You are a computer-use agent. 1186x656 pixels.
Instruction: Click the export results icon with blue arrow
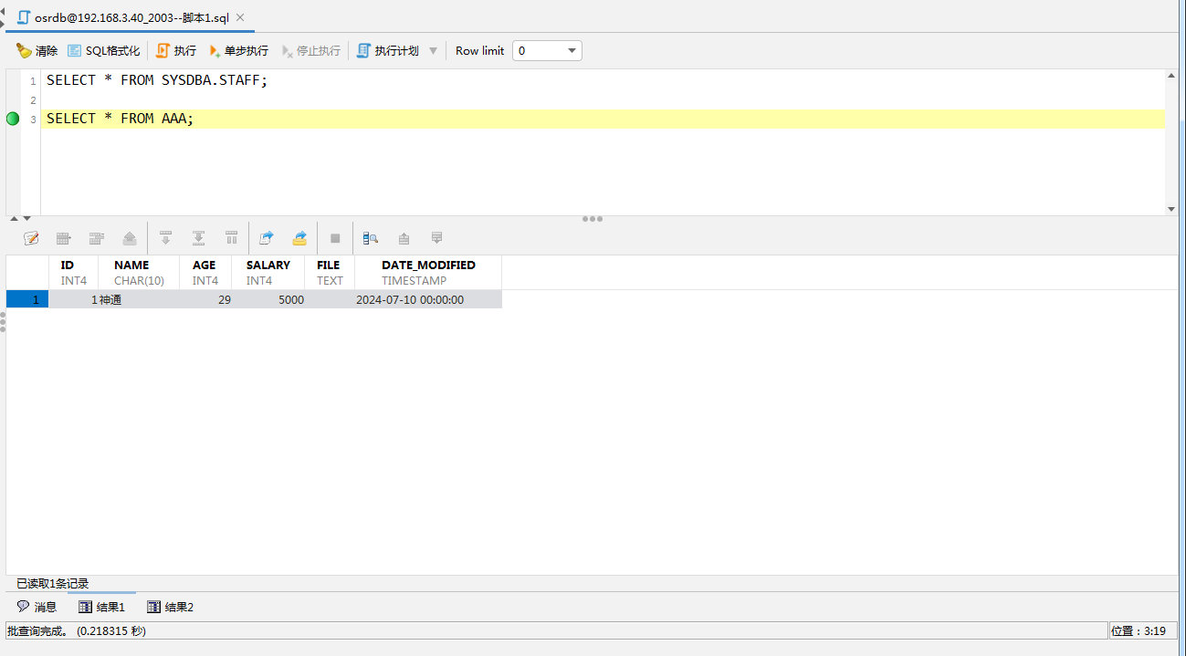(x=266, y=238)
